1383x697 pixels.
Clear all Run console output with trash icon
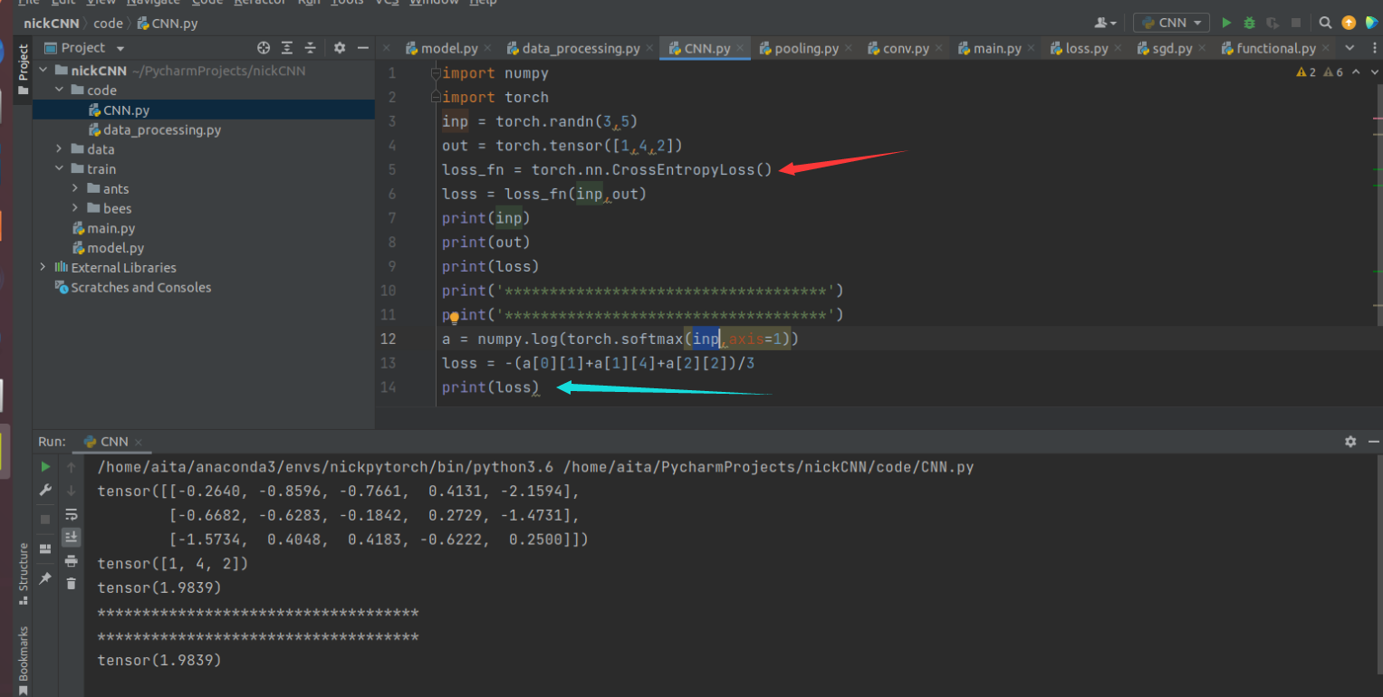pos(71,584)
